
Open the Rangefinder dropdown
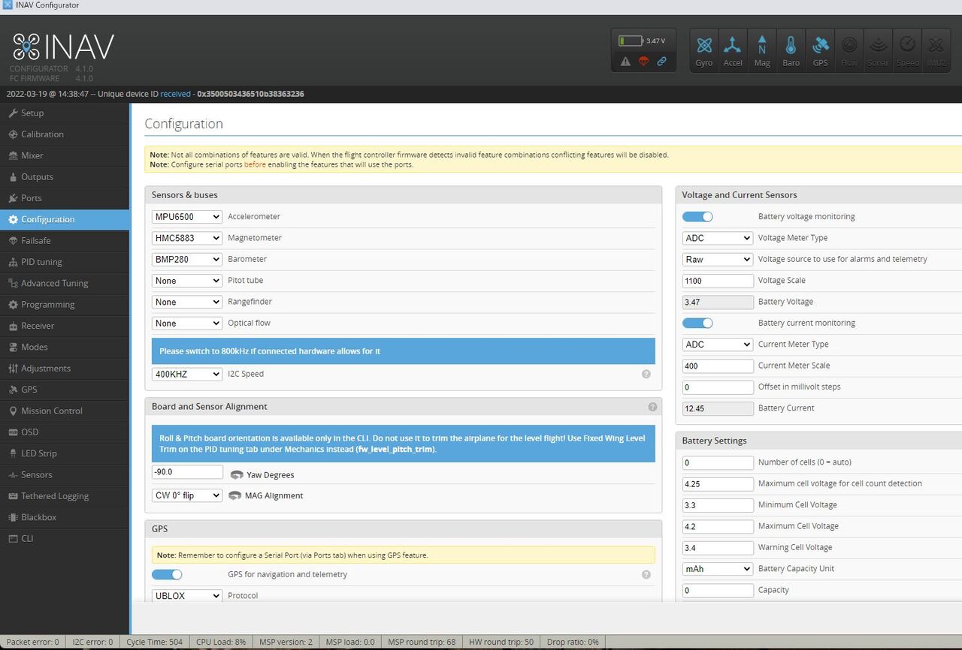187,302
